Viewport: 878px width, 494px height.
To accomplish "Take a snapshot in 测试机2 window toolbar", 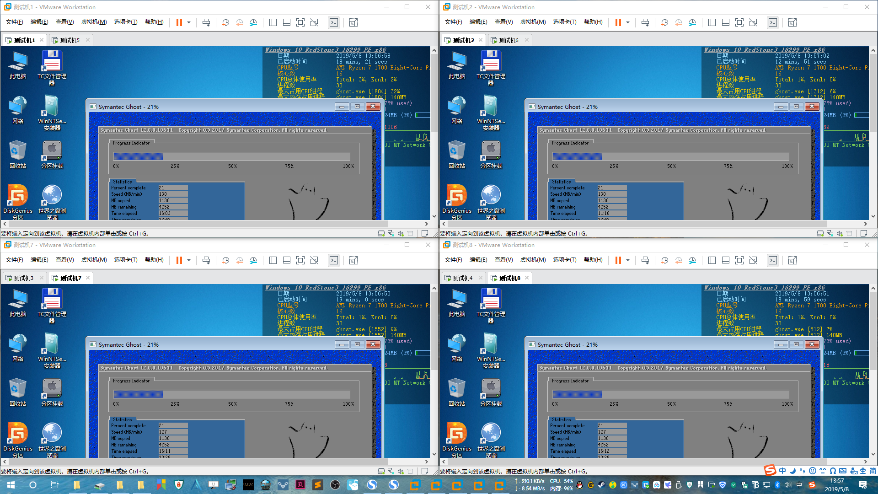I will 665,22.
